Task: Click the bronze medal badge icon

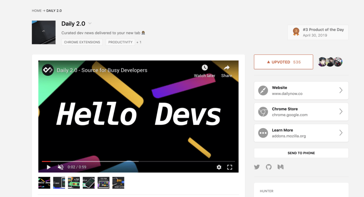Action: click(x=296, y=32)
